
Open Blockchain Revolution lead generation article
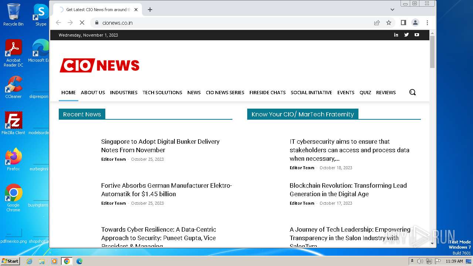pyautogui.click(x=348, y=190)
